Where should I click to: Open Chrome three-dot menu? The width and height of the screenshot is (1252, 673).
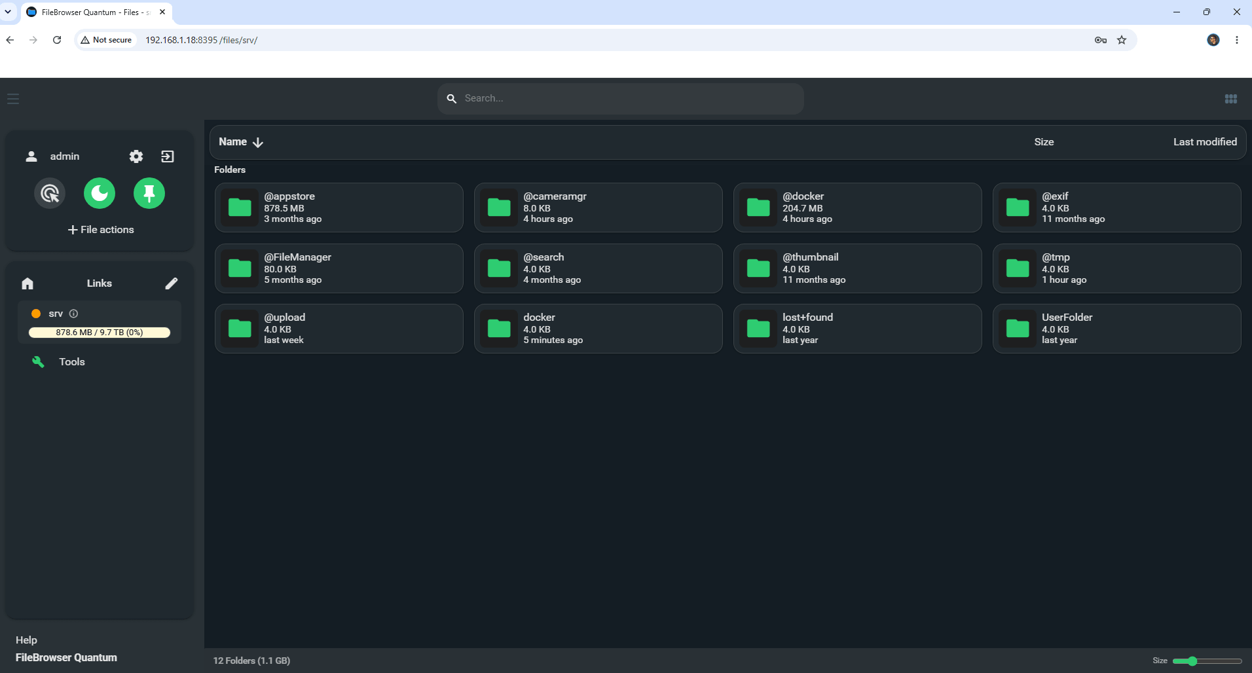[x=1237, y=40]
